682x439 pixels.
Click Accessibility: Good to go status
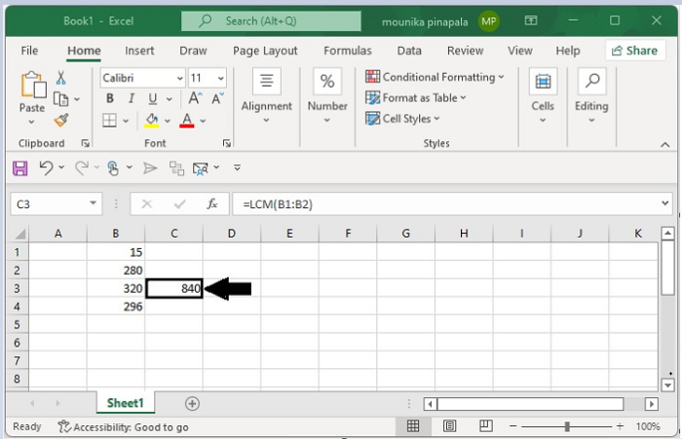(123, 426)
